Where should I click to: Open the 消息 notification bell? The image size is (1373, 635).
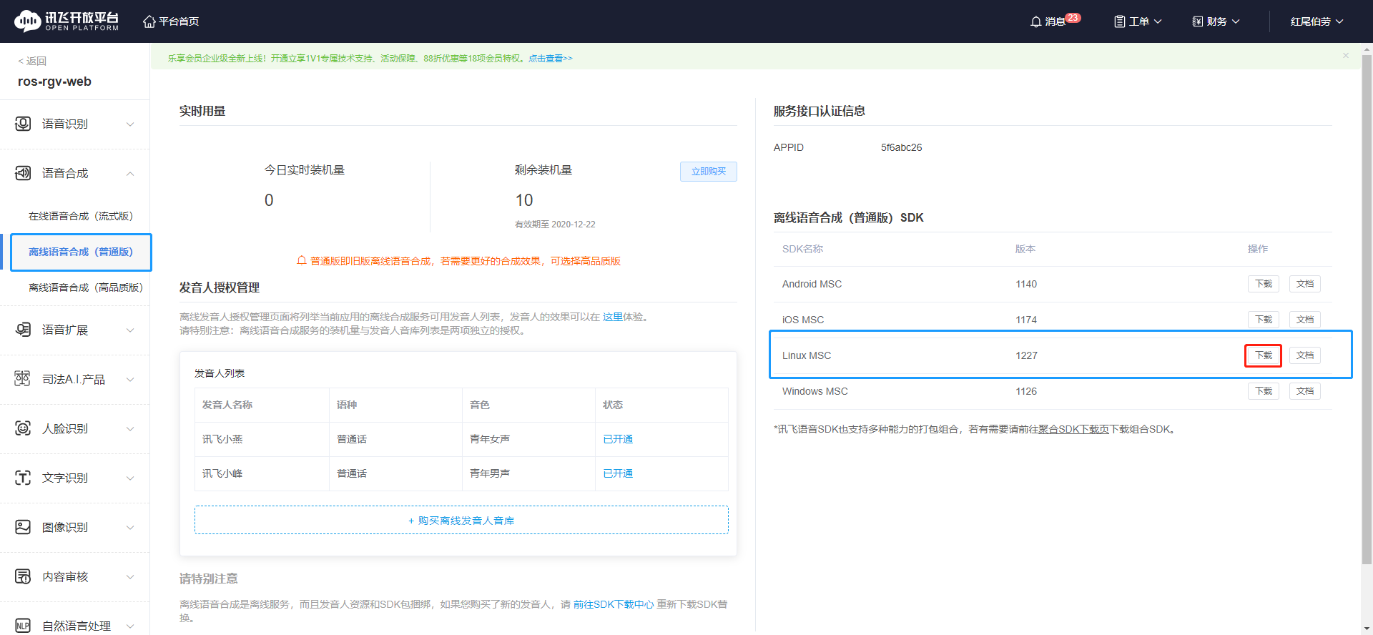1035,21
